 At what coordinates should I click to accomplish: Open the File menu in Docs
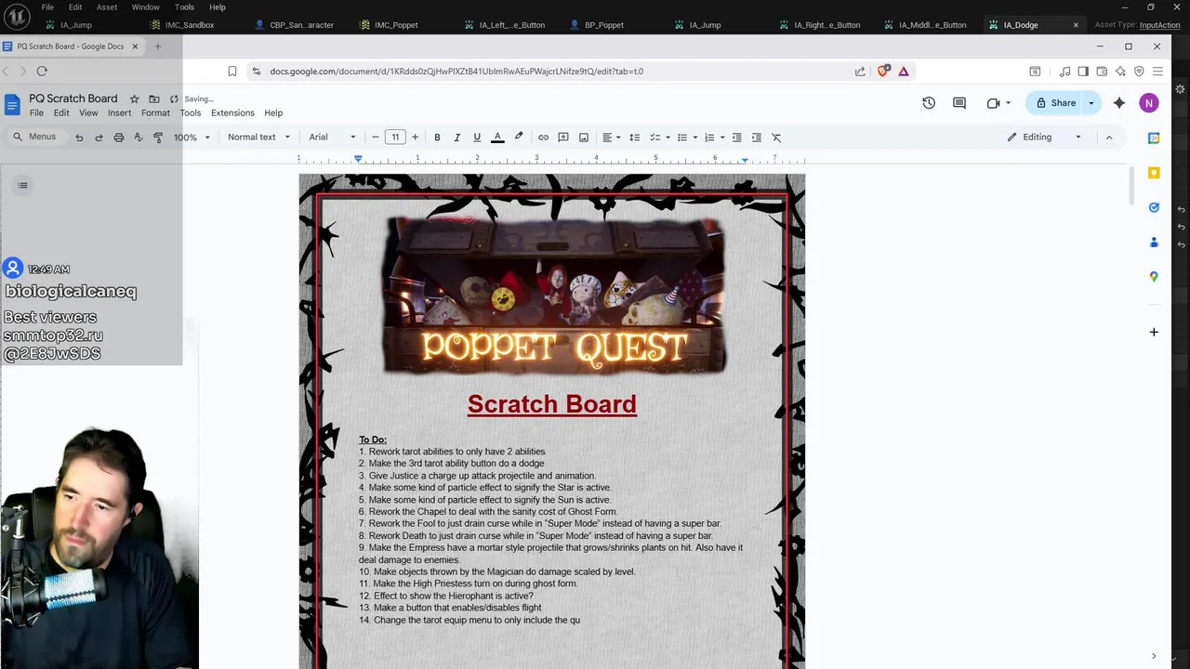(x=36, y=113)
